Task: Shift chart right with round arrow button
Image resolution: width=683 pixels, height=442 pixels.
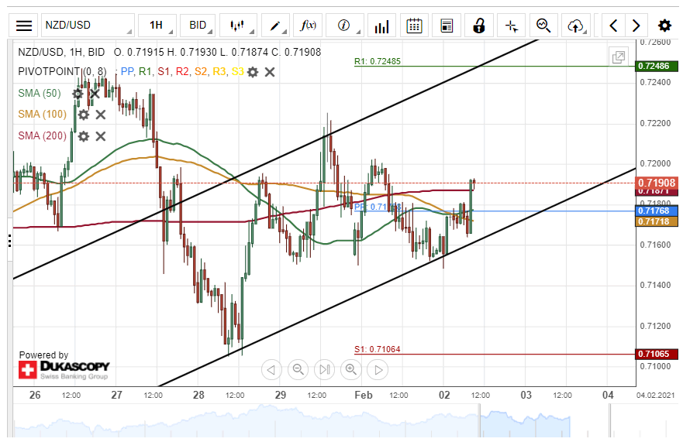Action: pos(378,370)
